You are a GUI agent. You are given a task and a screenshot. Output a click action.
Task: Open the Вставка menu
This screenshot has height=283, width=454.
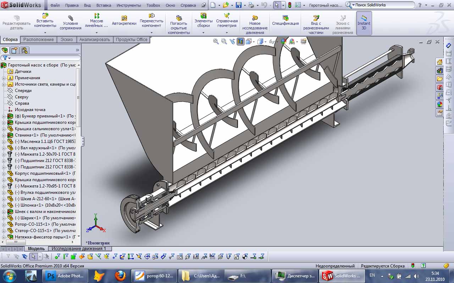[x=104, y=5]
